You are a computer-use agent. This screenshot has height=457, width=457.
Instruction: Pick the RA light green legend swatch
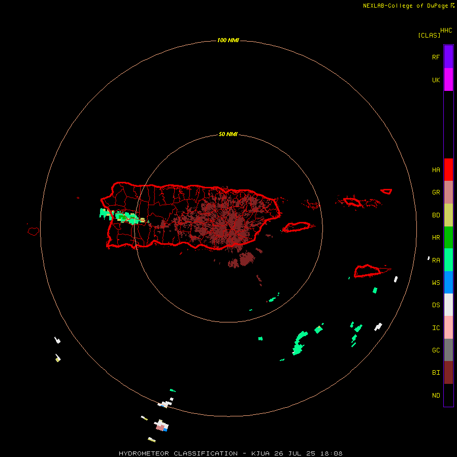tap(448, 260)
